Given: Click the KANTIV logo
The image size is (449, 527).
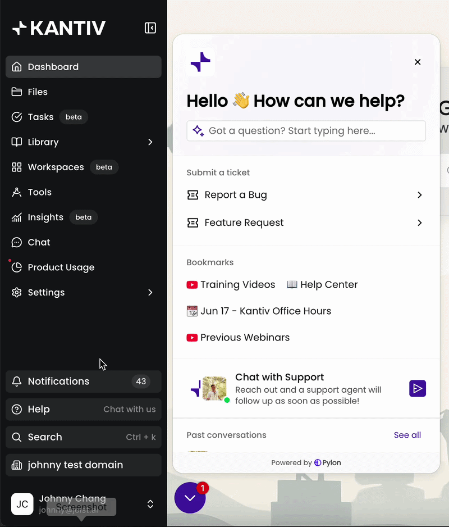Looking at the screenshot, I should click(59, 28).
